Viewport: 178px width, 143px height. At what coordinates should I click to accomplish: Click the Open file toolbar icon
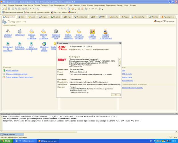coord(6,9)
